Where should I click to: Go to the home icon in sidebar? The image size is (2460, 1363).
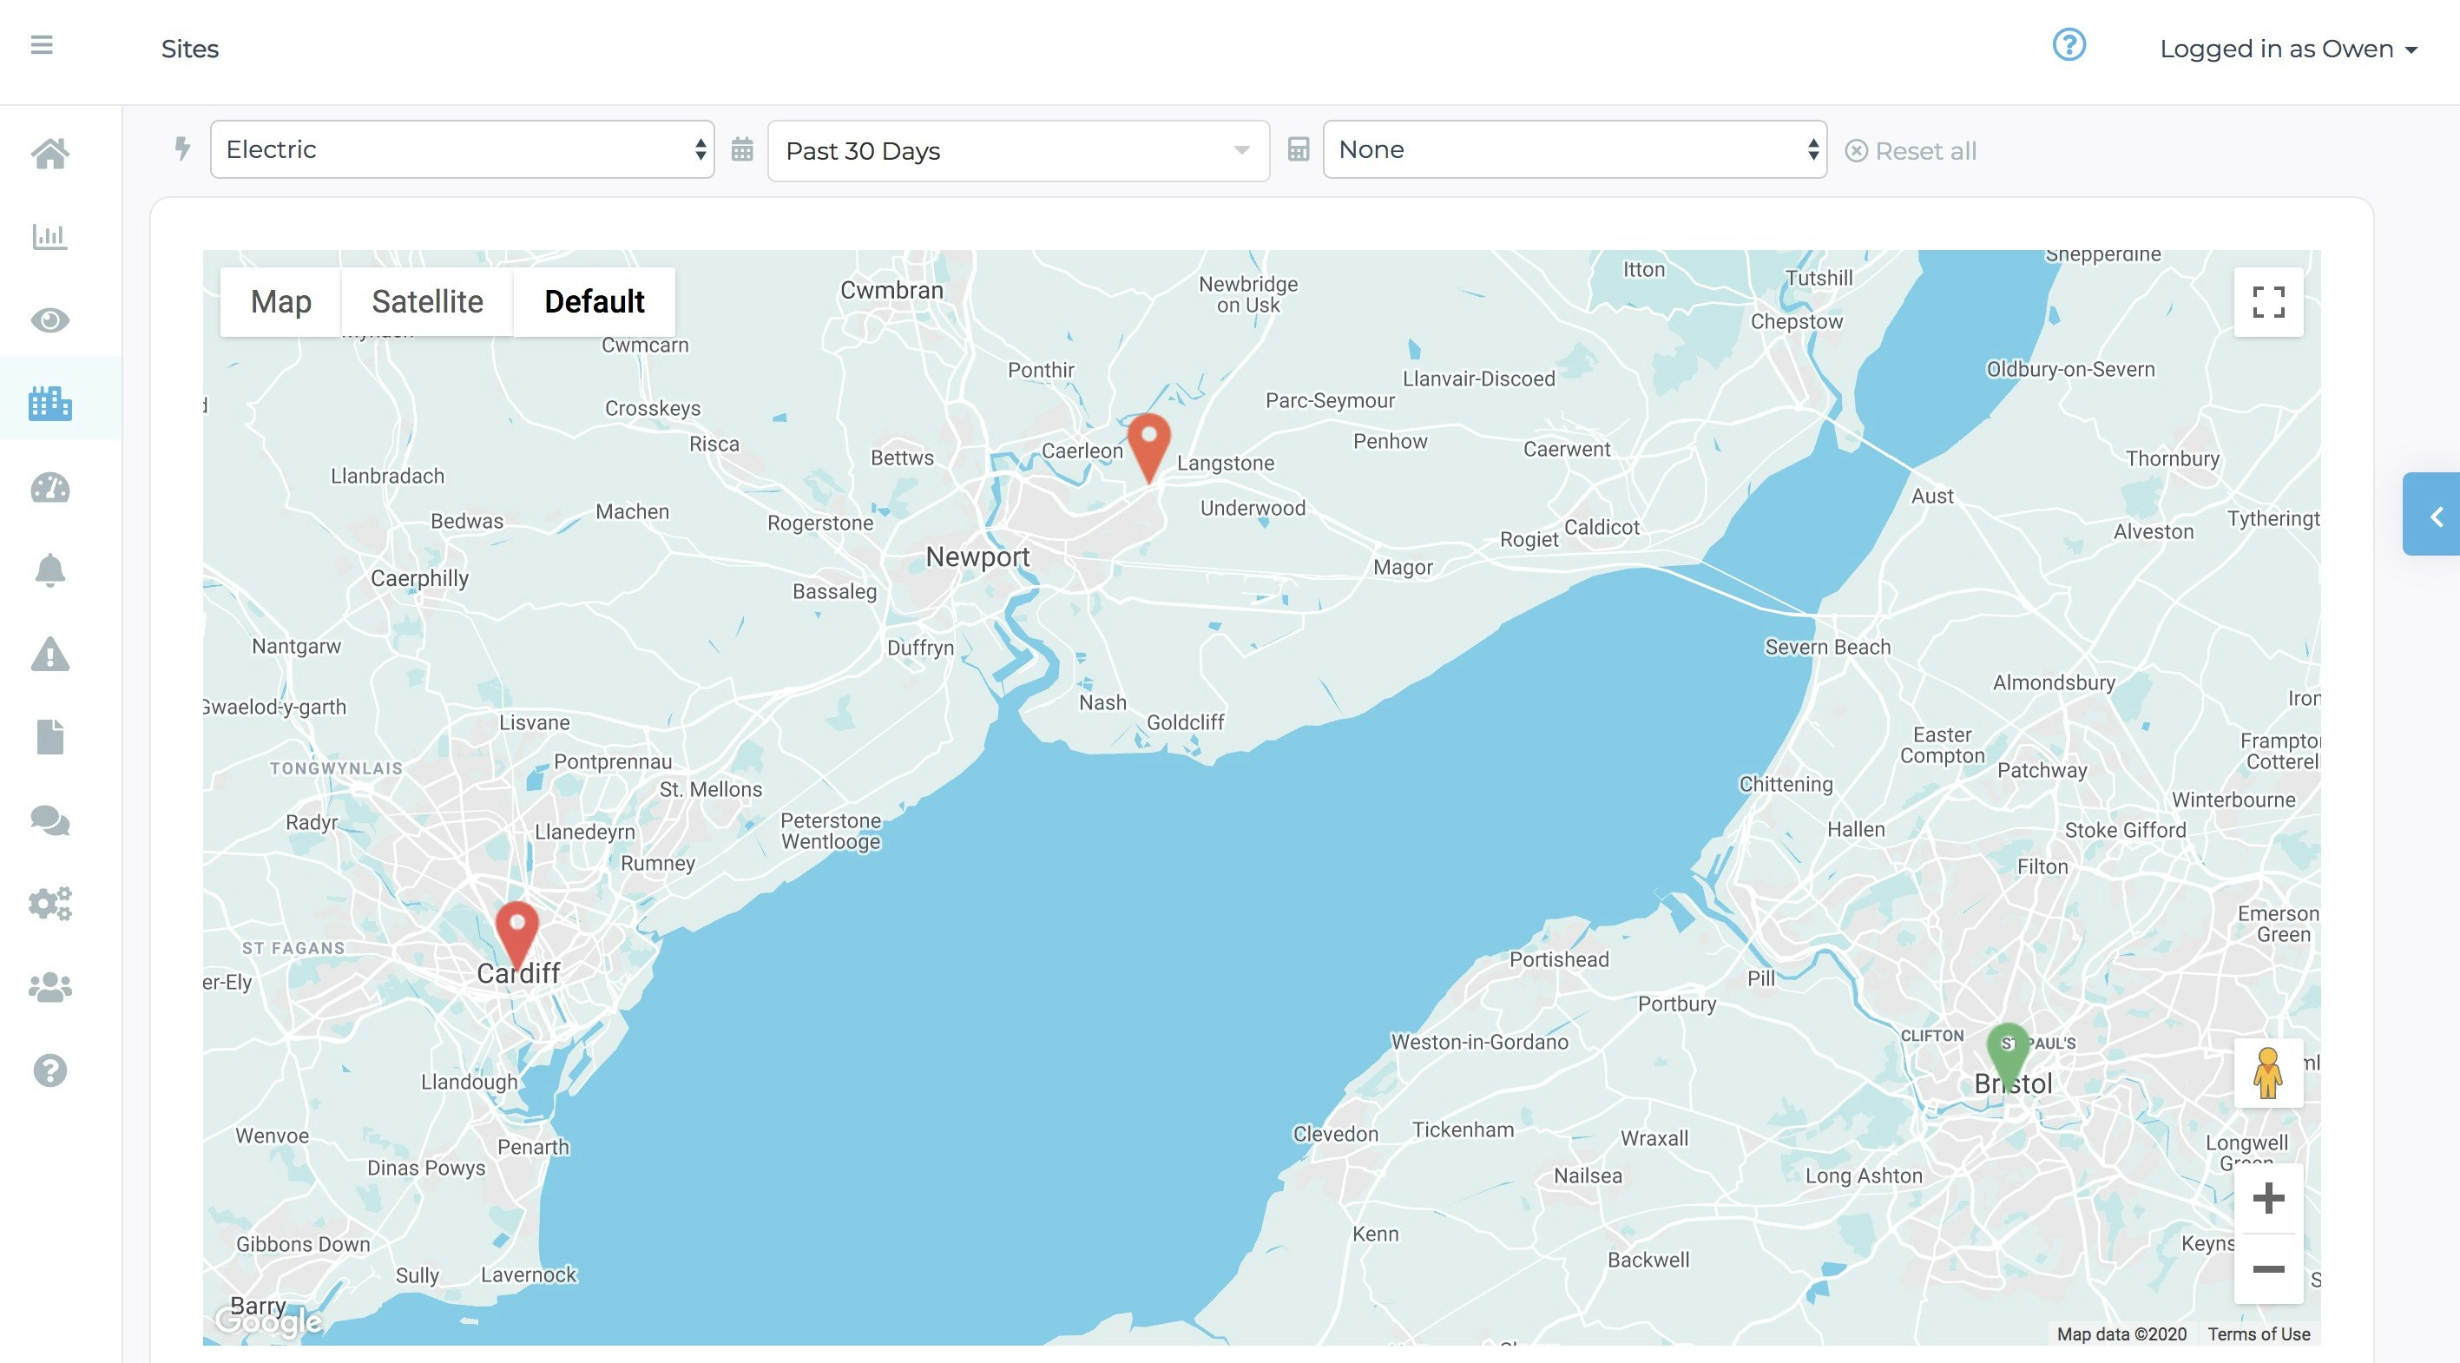pyautogui.click(x=49, y=153)
